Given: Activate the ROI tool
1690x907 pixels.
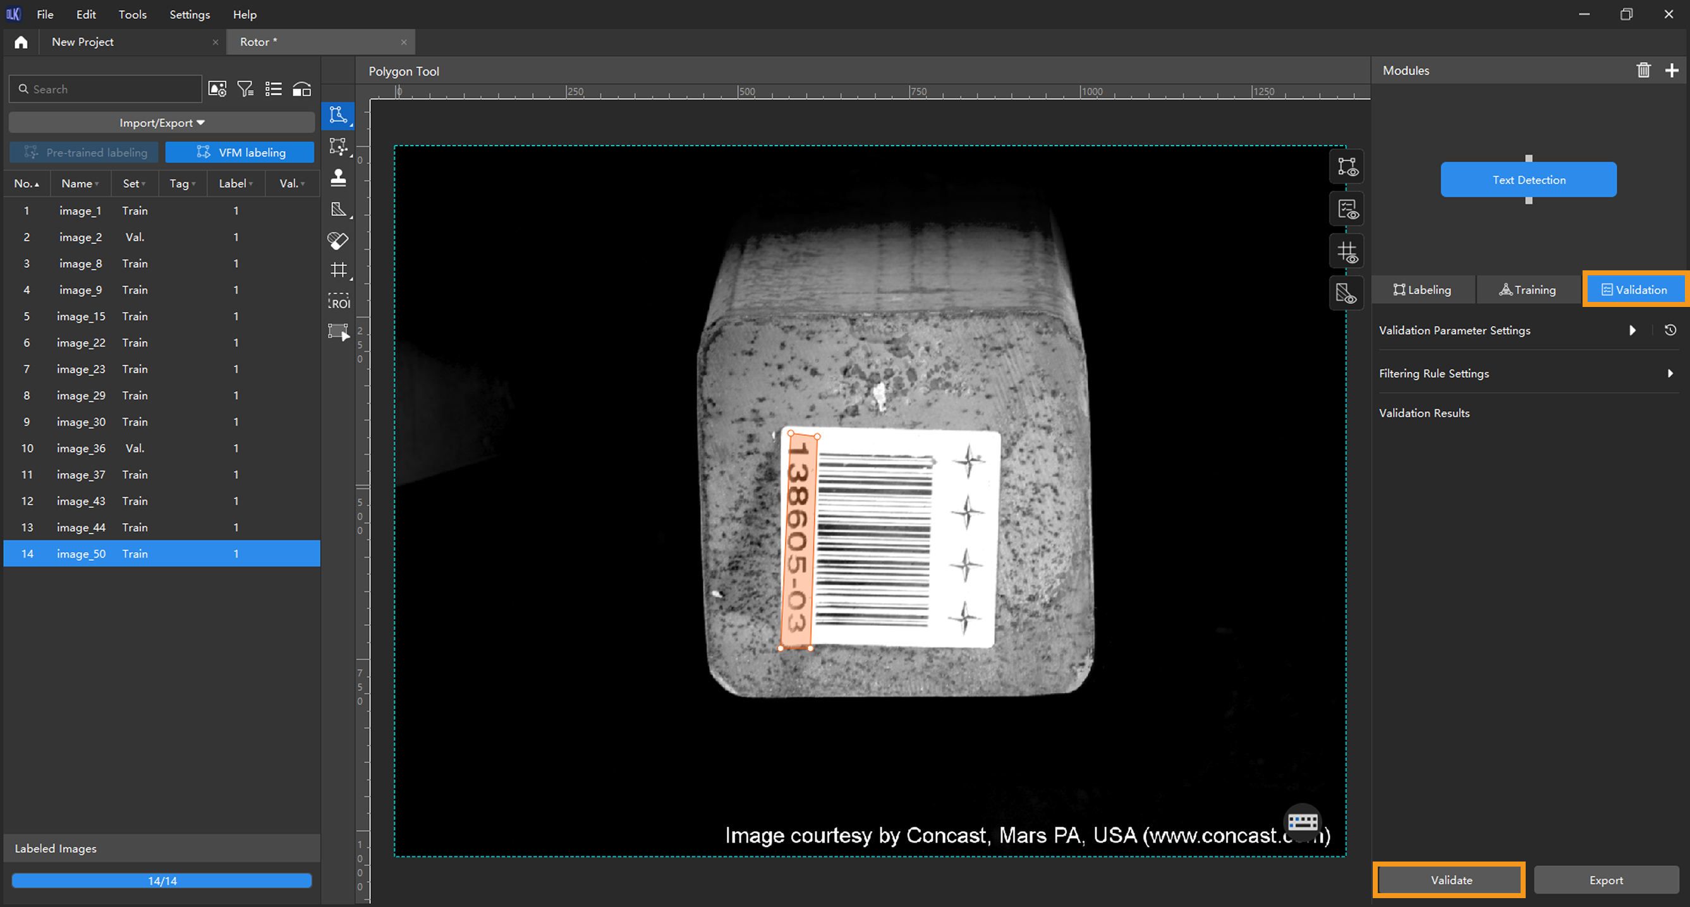Looking at the screenshot, I should coord(339,302).
